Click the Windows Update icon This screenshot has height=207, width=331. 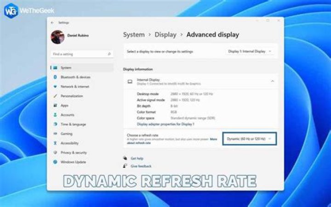click(55, 162)
